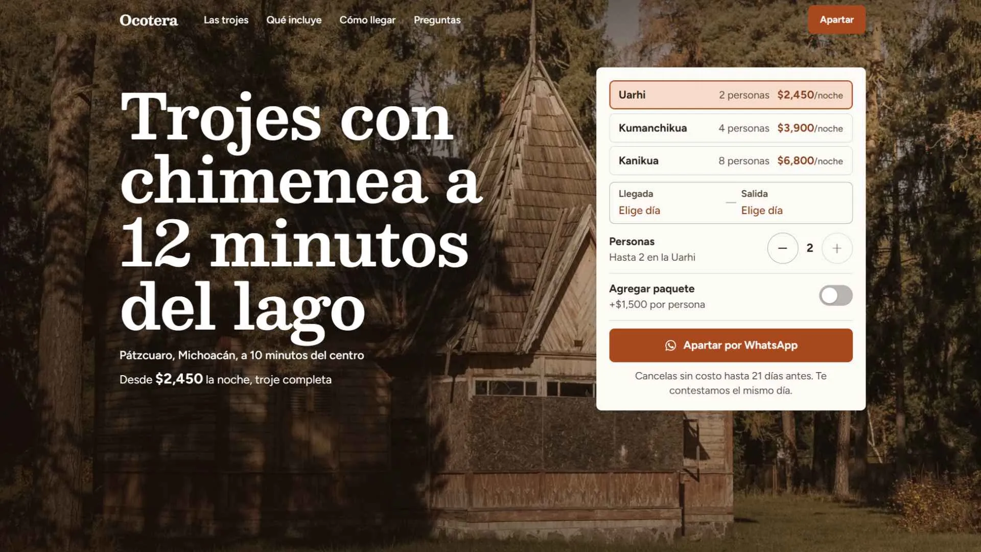Click the Personas value 2
This screenshot has height=552, width=981.
810,248
